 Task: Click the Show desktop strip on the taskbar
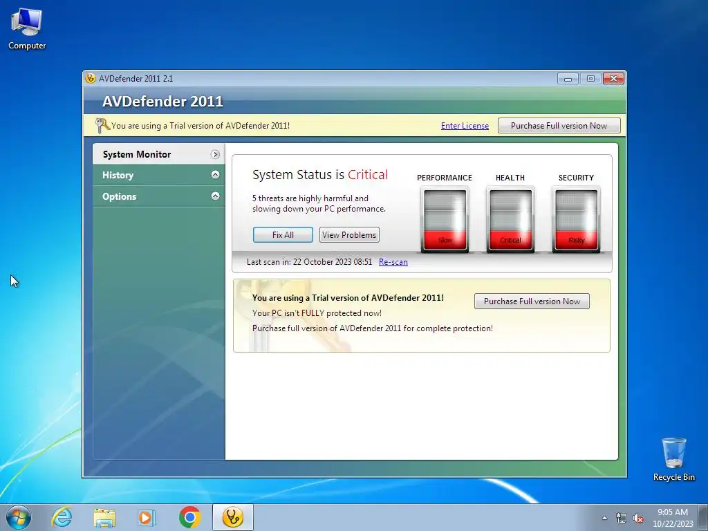tap(703, 517)
